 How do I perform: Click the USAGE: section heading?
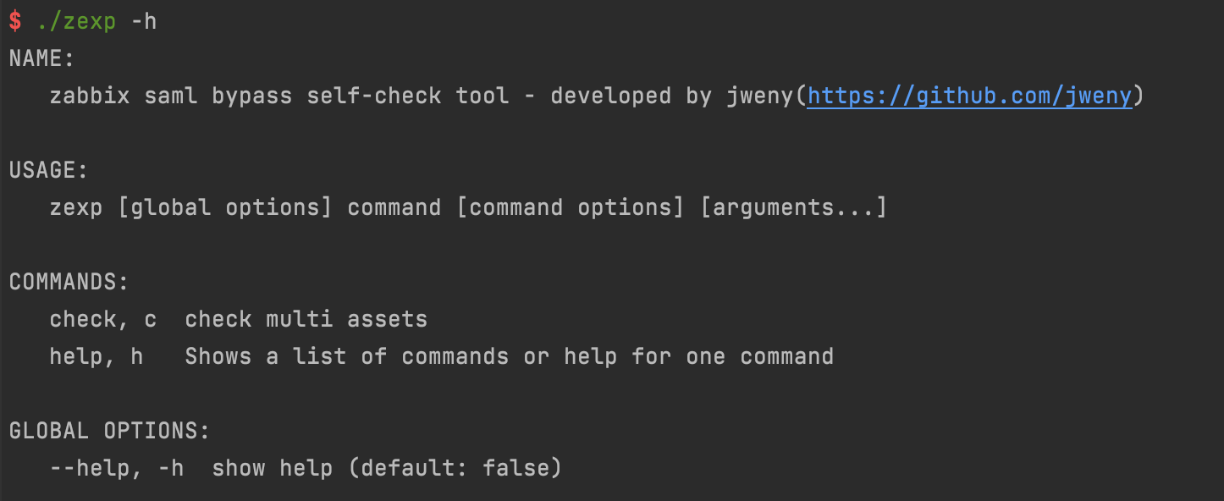click(x=49, y=171)
